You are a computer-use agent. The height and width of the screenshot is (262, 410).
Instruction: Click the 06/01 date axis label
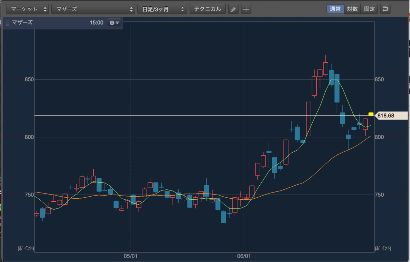243,256
